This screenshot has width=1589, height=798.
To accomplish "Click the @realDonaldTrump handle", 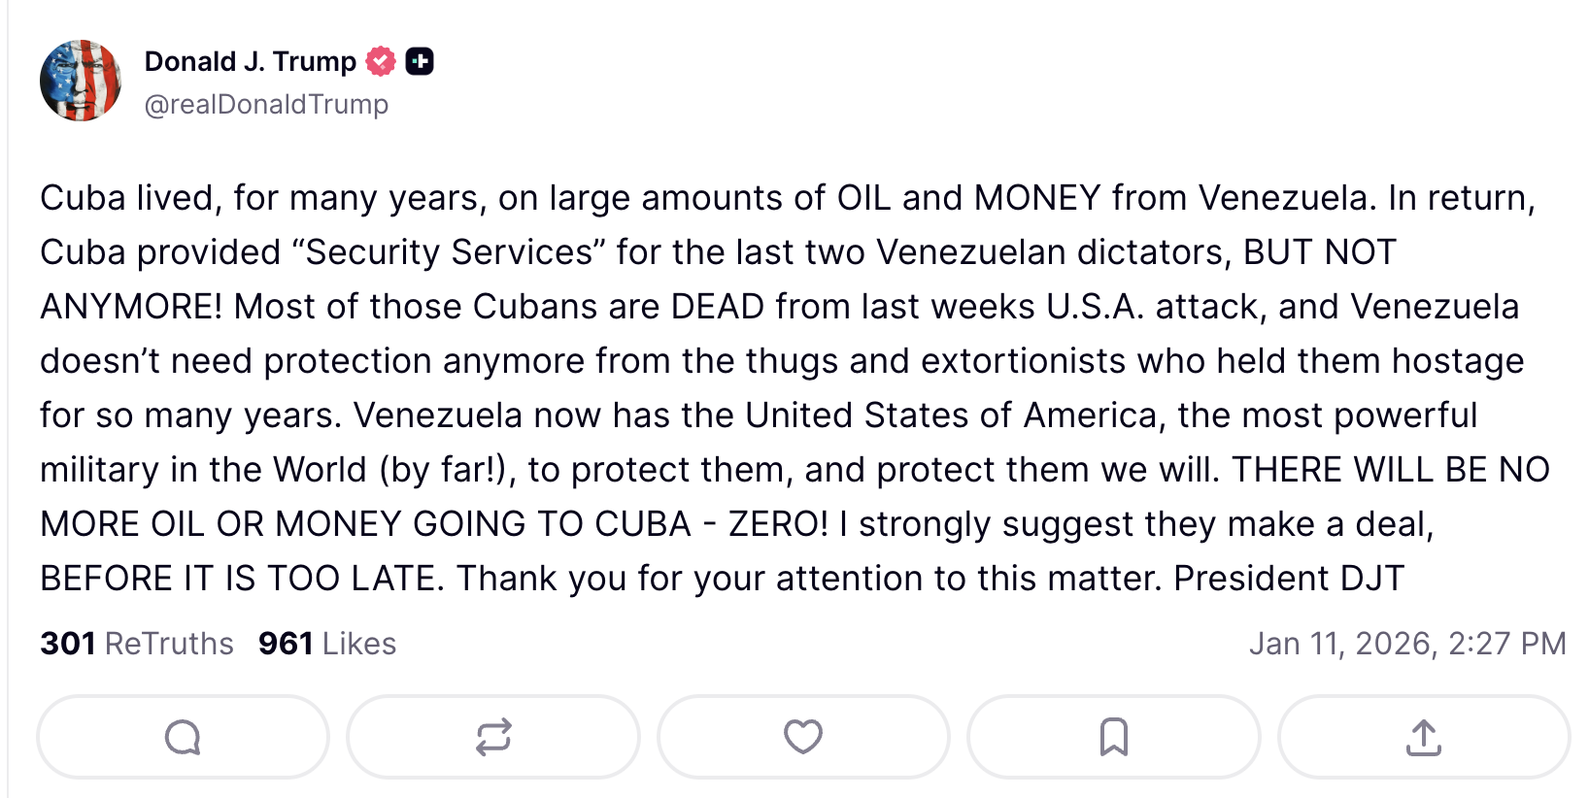I will pyautogui.click(x=266, y=104).
